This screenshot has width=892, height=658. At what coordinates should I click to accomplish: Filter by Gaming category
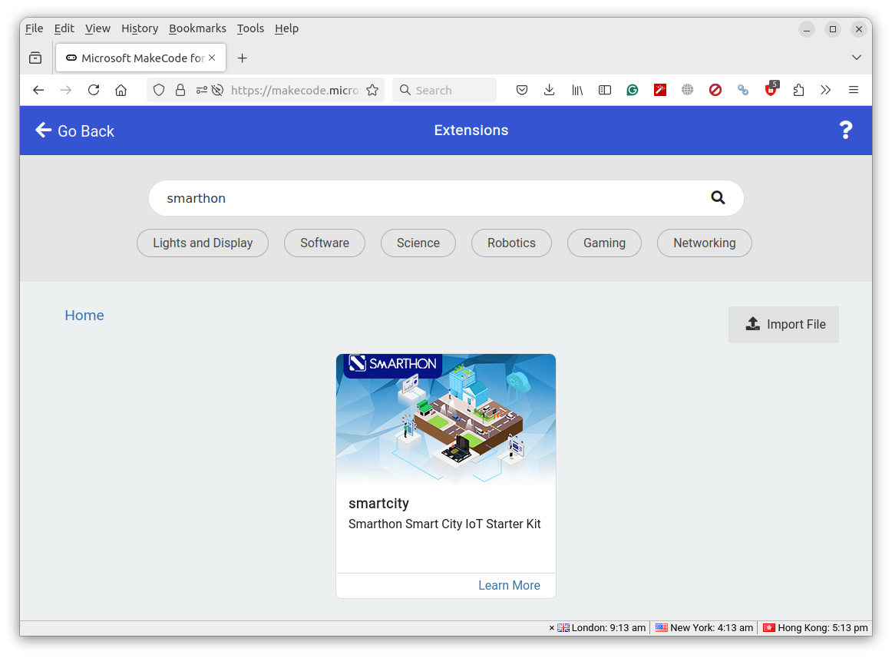pyautogui.click(x=604, y=243)
